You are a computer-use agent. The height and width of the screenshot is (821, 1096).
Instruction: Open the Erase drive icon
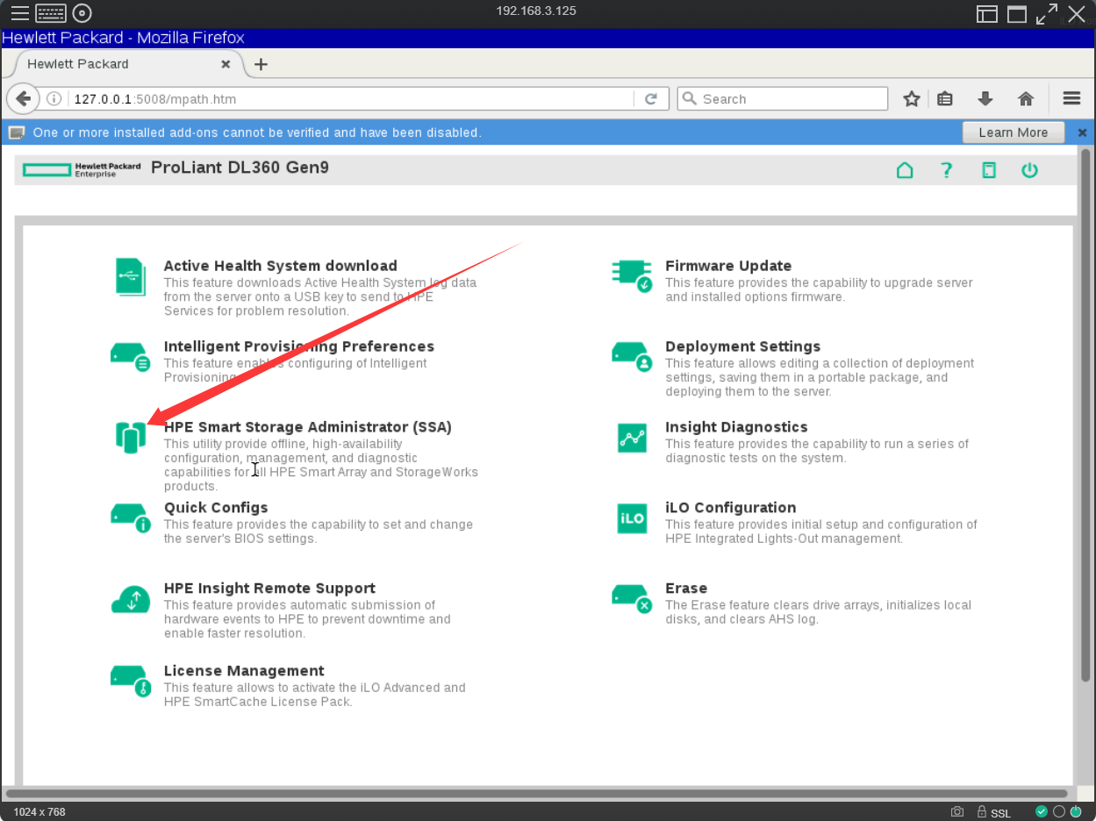(x=632, y=598)
